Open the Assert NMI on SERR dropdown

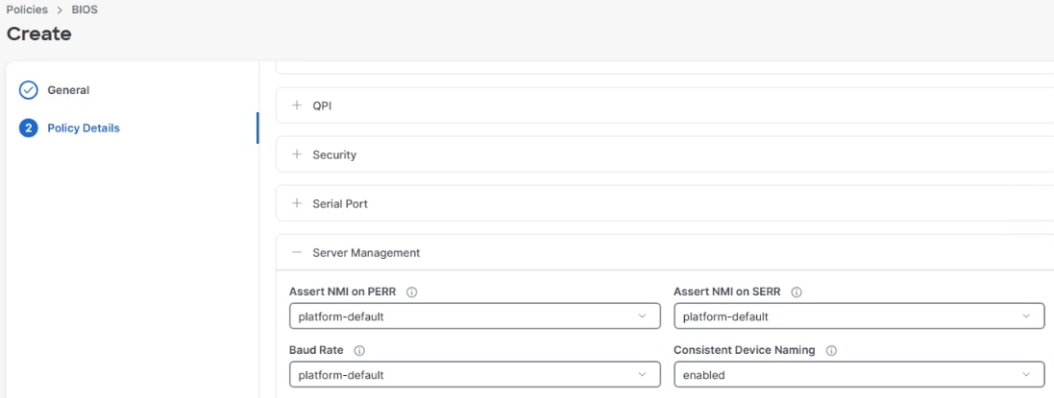(859, 316)
